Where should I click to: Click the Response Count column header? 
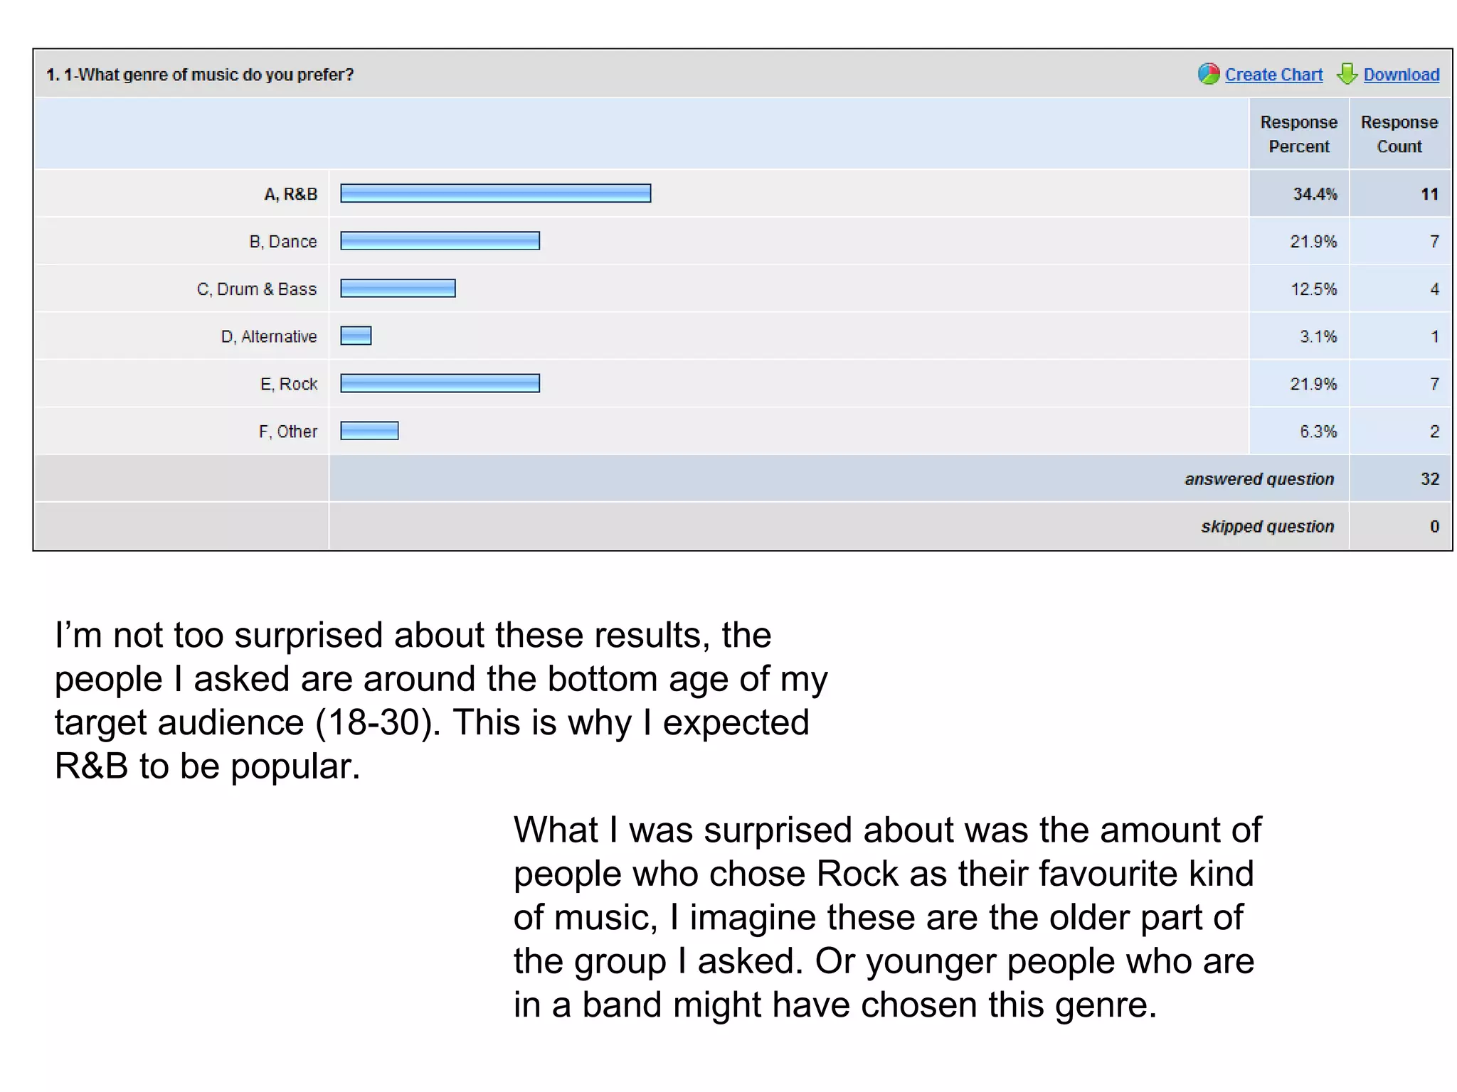tap(1399, 134)
